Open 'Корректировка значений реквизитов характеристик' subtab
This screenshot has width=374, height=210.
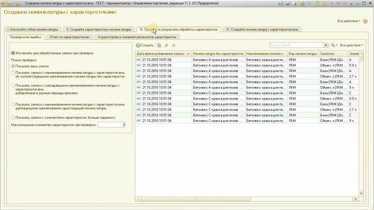pos(137,37)
